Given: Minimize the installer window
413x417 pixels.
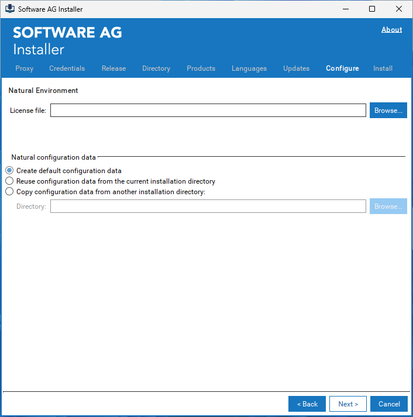Looking at the screenshot, I should click(345, 9).
